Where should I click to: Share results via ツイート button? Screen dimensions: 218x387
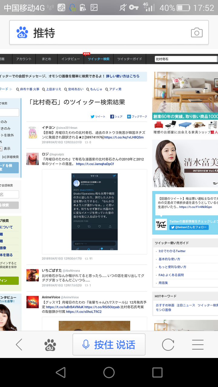(x=98, y=116)
